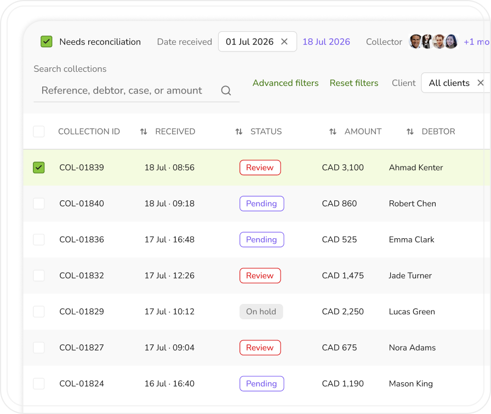Open collection COL-01829
Image resolution: width=491 pixels, height=414 pixels.
pos(82,312)
